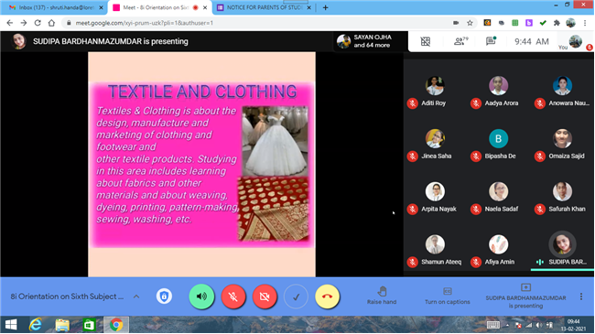595x334 pixels.
Task: Open green Store app in taskbar
Action: pos(89,325)
